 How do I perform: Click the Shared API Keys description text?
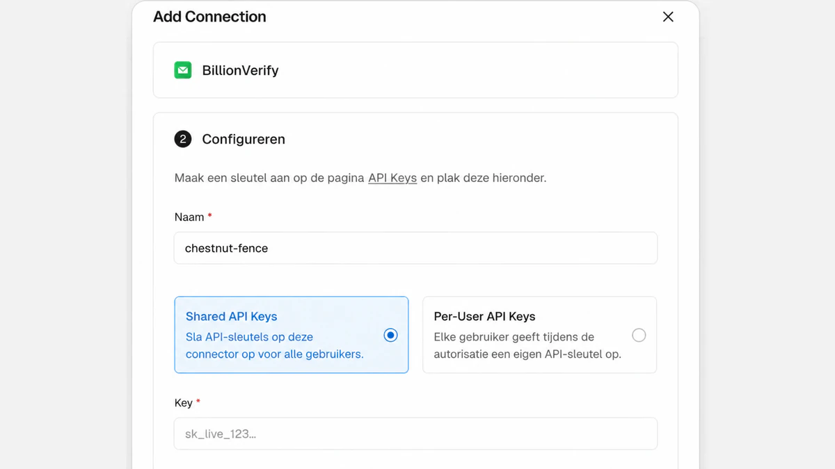275,345
